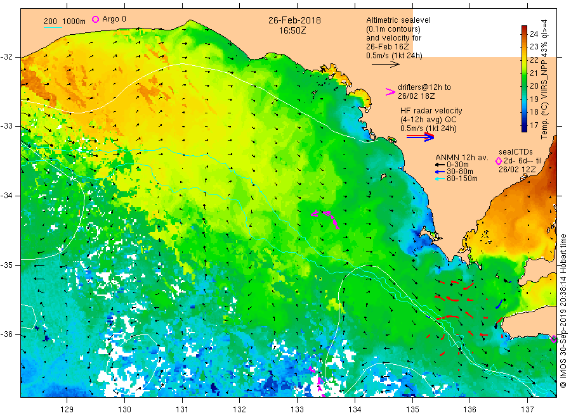The width and height of the screenshot is (571, 418).
Task: Click the 131 longitude axis label
Action: [x=182, y=410]
